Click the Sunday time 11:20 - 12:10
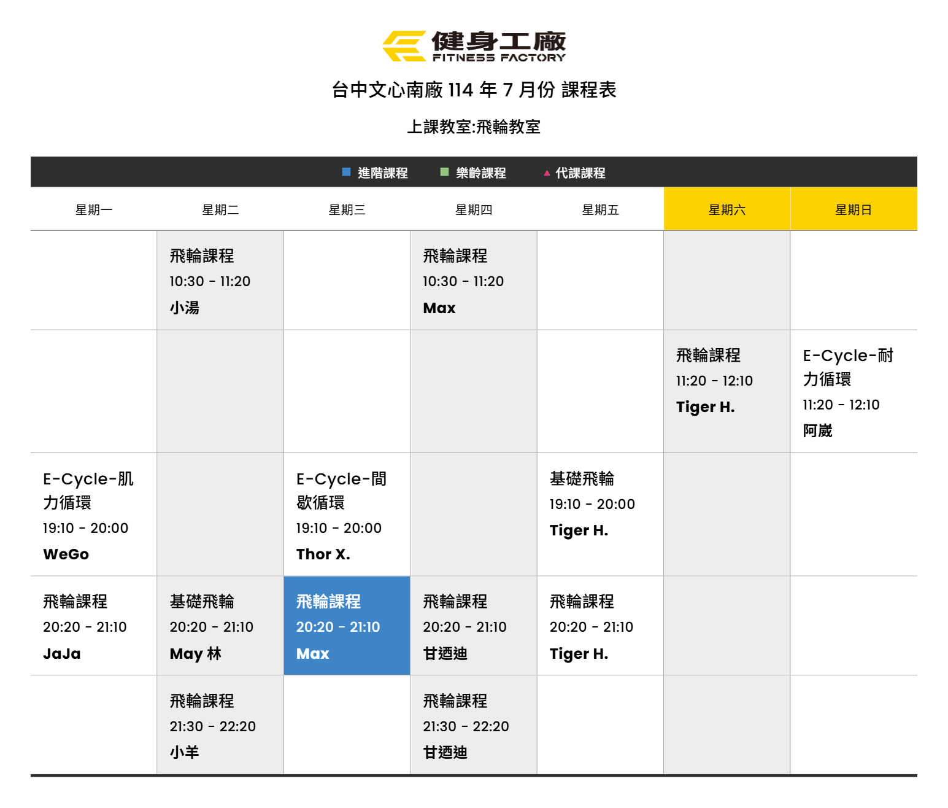Viewport: 948px width, 808px height. [x=841, y=405]
